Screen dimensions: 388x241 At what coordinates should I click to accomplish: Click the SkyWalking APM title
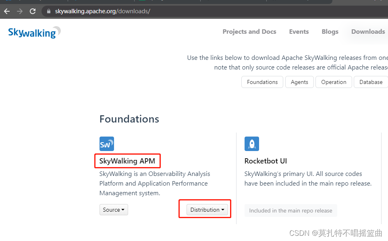pyautogui.click(x=127, y=161)
